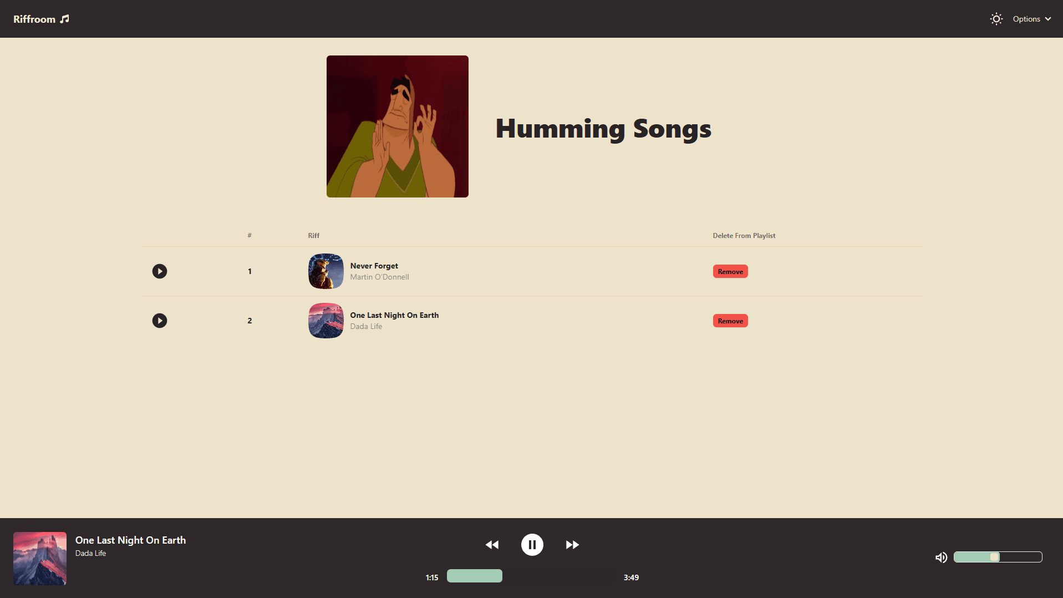Screen dimensions: 1063x598
Task: Click the Humming Songs playlist cover image
Action: (397, 126)
